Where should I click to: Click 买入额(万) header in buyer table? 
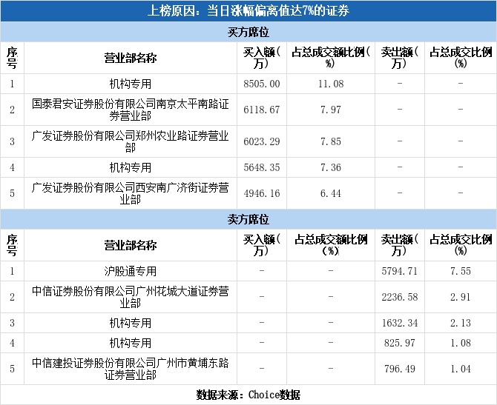(x=262, y=58)
